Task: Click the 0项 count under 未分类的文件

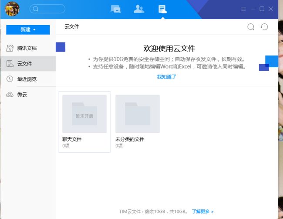Action: (x=119, y=146)
